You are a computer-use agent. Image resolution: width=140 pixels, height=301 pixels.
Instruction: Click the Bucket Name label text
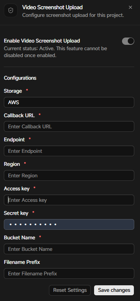coord(20,238)
